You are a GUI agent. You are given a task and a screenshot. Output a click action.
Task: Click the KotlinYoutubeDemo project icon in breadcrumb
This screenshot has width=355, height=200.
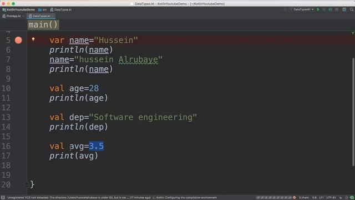click(4, 9)
